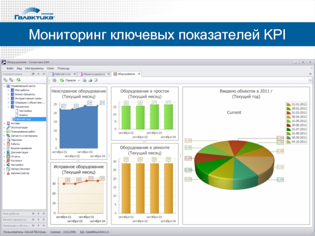Click the Настройки section icon

8,165
